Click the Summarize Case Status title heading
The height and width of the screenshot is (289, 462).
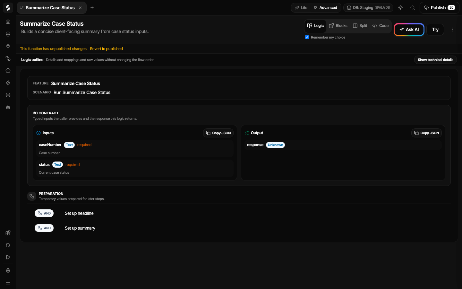click(x=52, y=24)
